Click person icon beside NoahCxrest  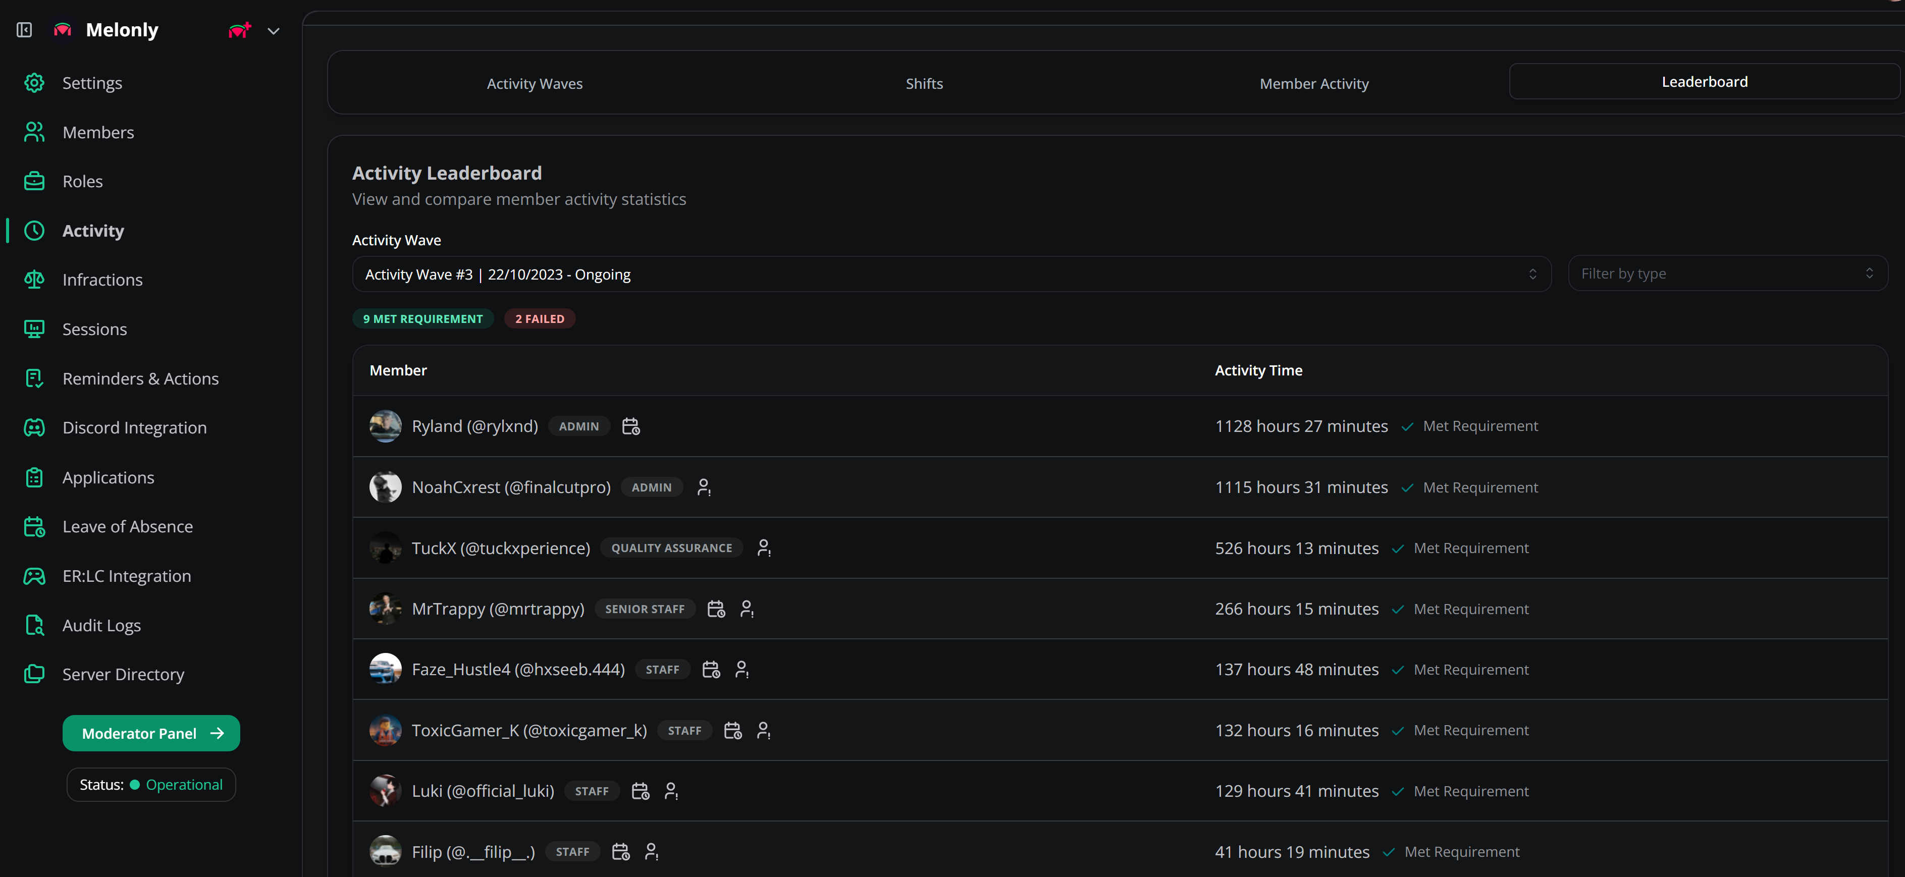tap(703, 487)
